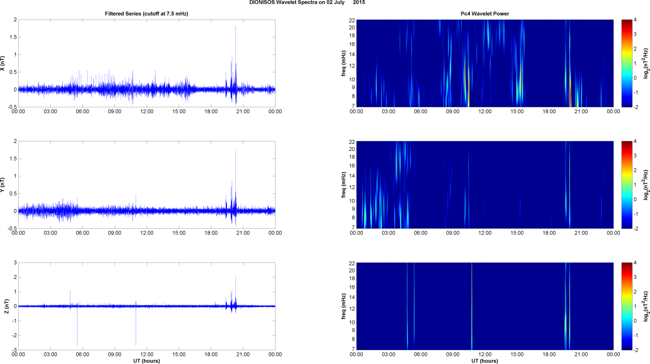Click the 'X (nT)' axis label
Image resolution: width=650 pixels, height=364 pixels.
(3, 64)
